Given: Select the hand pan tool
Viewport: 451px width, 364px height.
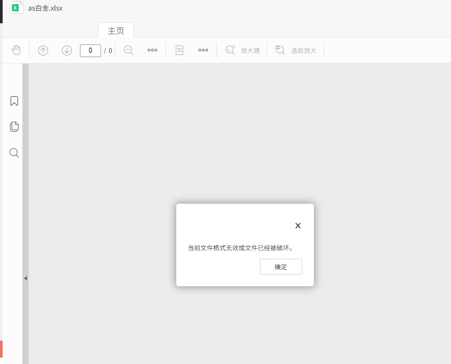Looking at the screenshot, I should pos(16,50).
